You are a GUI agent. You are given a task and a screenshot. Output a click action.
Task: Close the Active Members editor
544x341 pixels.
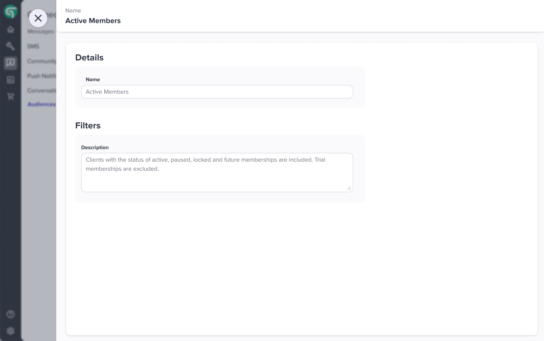tap(38, 18)
